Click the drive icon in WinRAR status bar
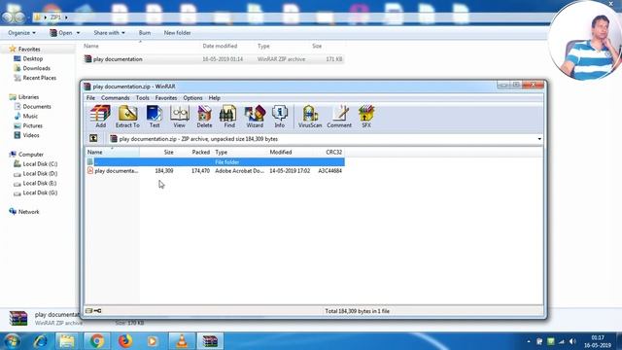Screen dimensions: 622x350 (88, 311)
